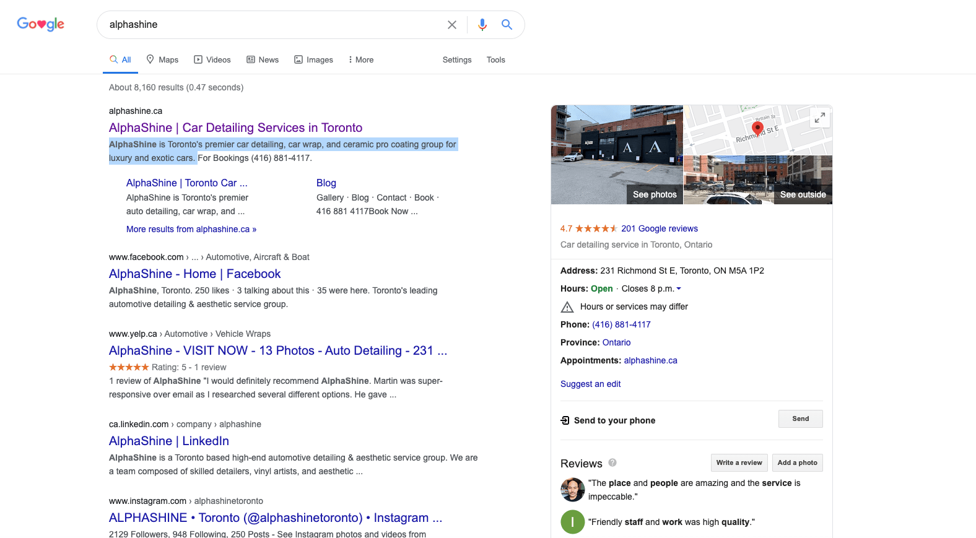Click the Add a photo button
The height and width of the screenshot is (538, 976).
tap(798, 462)
